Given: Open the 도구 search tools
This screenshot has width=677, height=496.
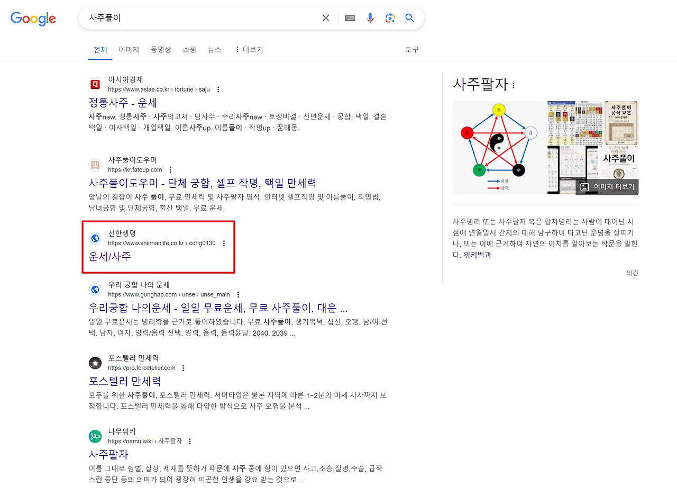Looking at the screenshot, I should coord(412,49).
